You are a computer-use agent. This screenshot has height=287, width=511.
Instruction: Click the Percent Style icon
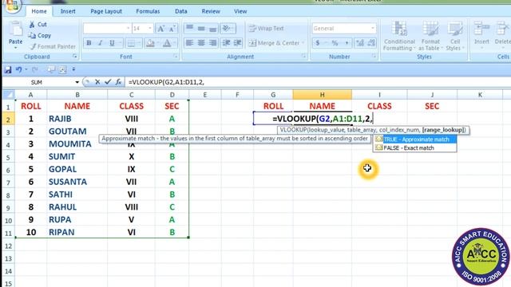[x=335, y=43]
